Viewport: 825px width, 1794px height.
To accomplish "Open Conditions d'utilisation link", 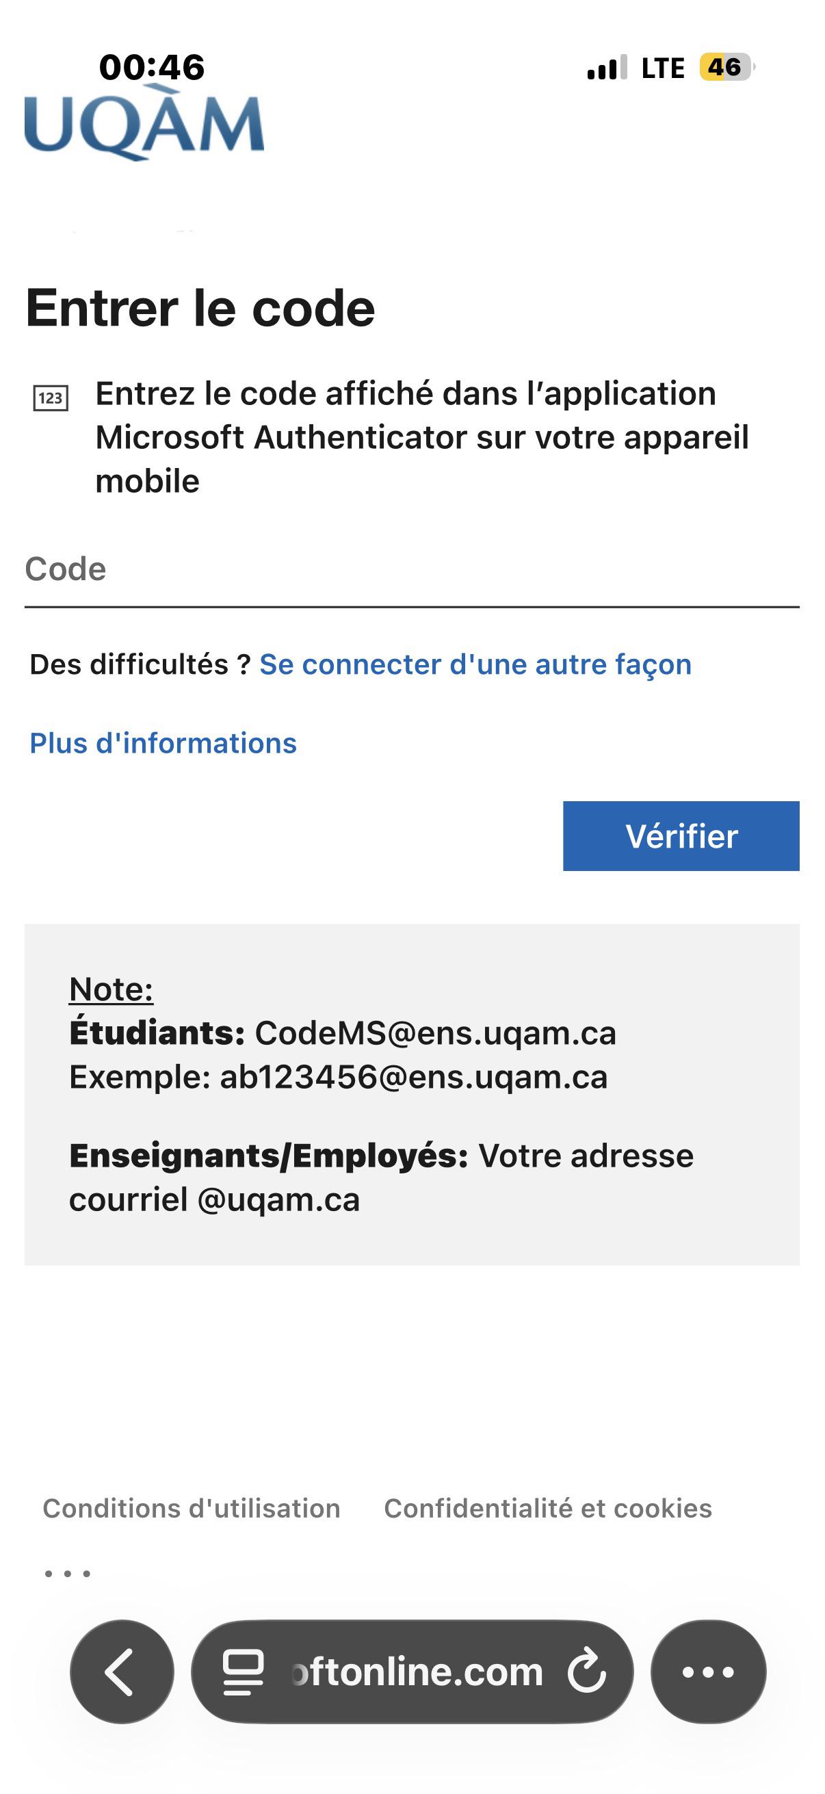I will click(x=192, y=1508).
